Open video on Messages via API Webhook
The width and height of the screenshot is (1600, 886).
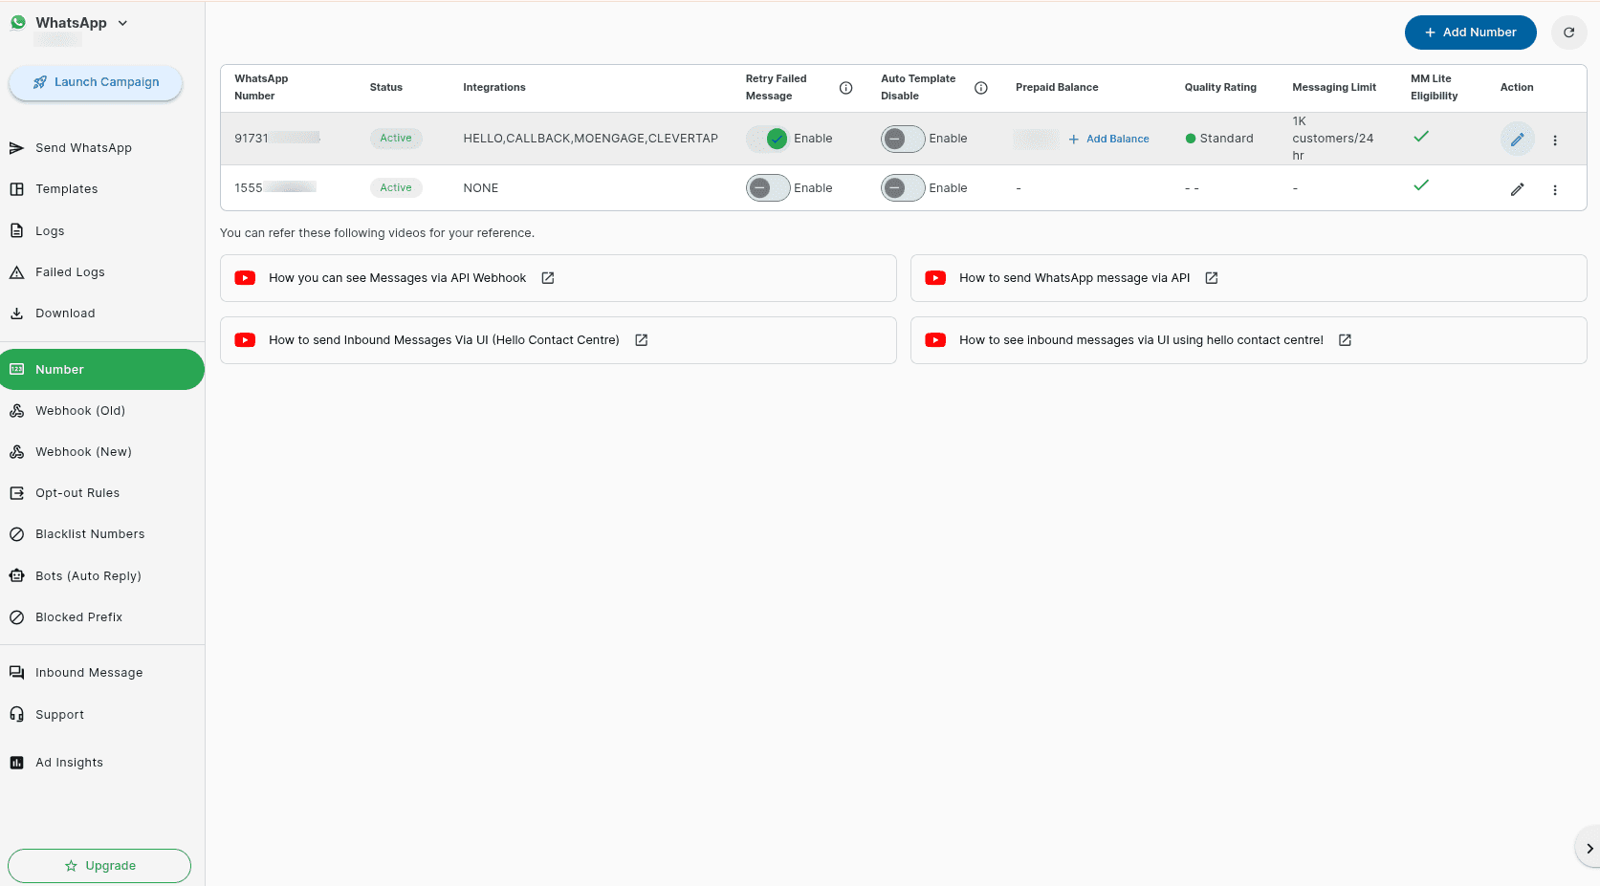coord(559,278)
